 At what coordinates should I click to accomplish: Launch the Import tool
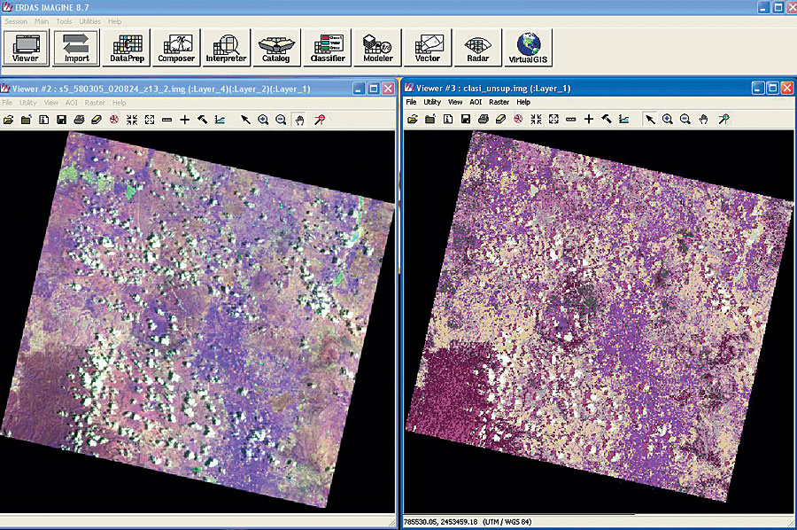pyautogui.click(x=76, y=48)
